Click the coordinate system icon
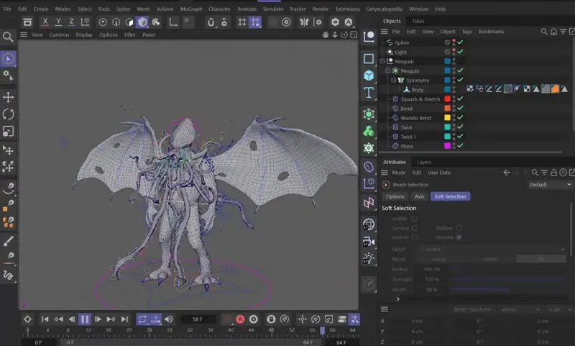This screenshot has width=575, height=346. (x=85, y=22)
